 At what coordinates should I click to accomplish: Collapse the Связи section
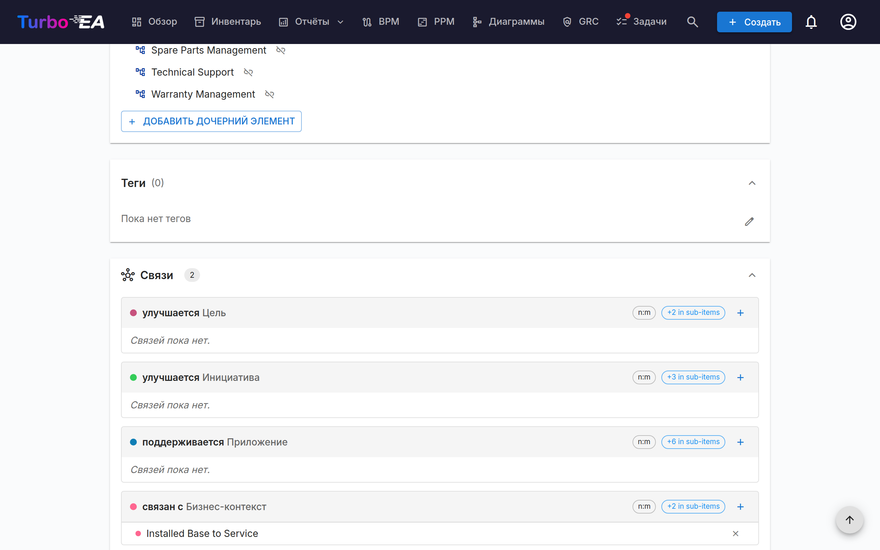click(x=752, y=275)
